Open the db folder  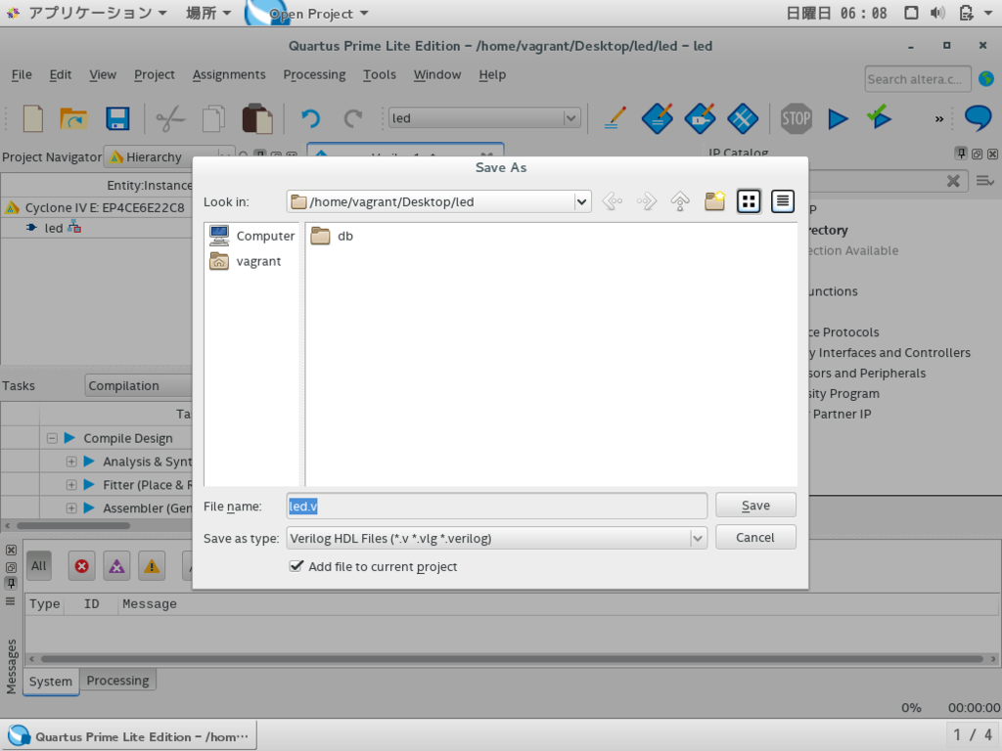(332, 236)
